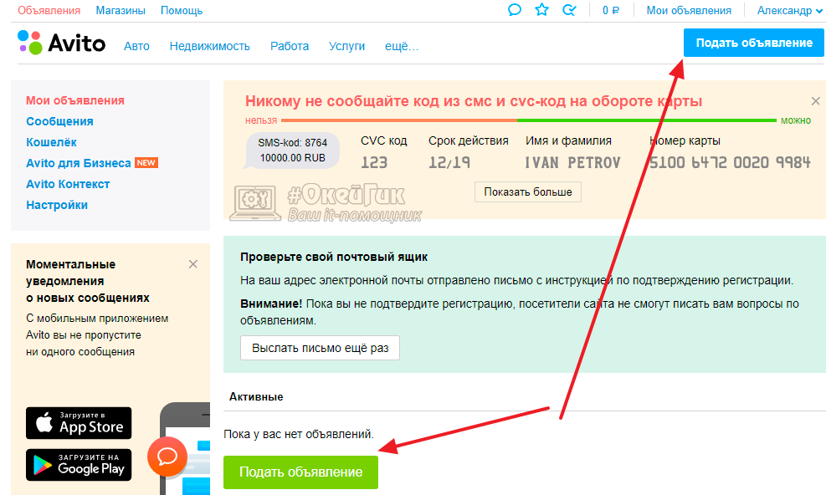The image size is (826, 495).
Task: Click Выслать письмо ещё раз button
Action: click(x=320, y=348)
